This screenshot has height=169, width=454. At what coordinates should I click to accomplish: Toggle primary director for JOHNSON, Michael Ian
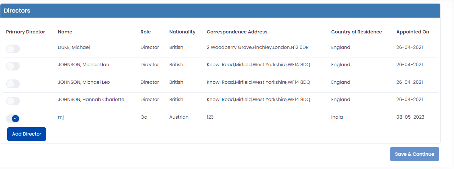(13, 66)
